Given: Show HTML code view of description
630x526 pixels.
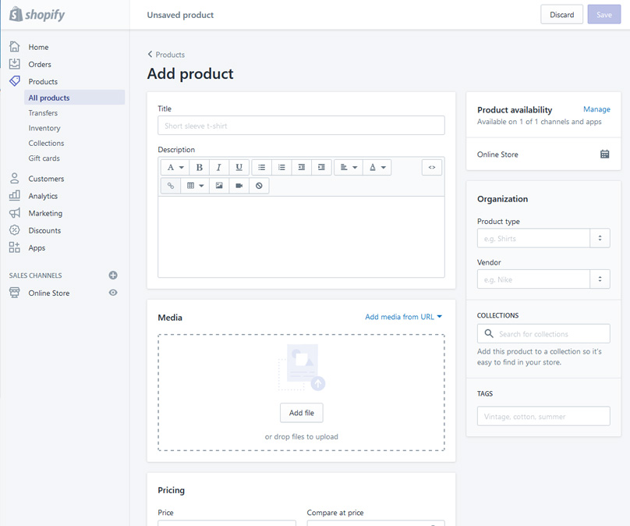Looking at the screenshot, I should point(432,167).
